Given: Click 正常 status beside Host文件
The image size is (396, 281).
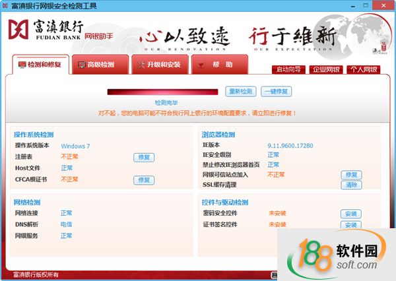Looking at the screenshot, I should 67,168.
